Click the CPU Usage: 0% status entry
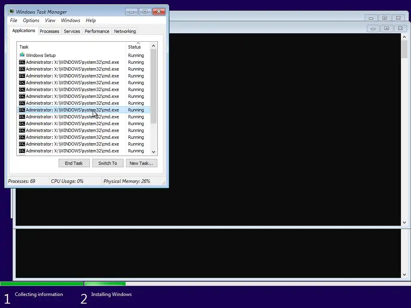 [67, 181]
